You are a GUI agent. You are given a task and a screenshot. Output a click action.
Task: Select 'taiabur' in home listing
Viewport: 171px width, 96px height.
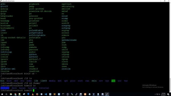32,88
